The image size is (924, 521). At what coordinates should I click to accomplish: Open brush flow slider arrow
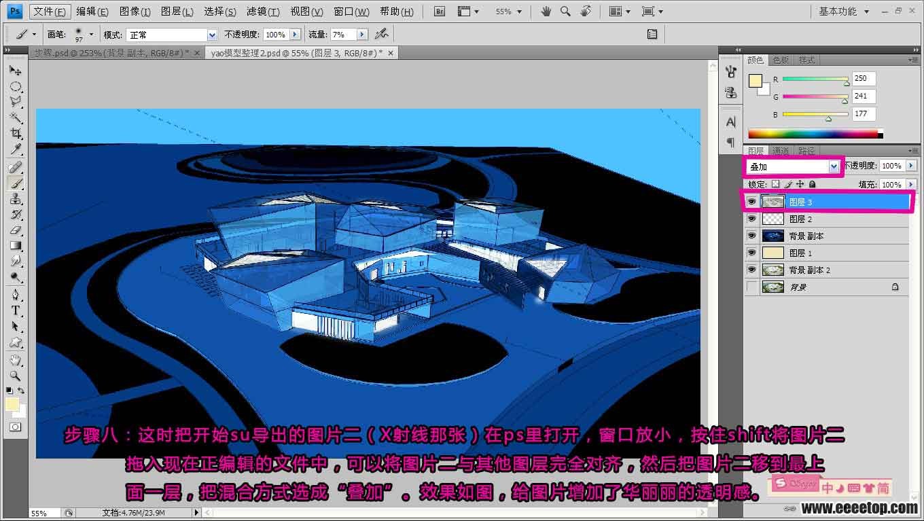362,34
